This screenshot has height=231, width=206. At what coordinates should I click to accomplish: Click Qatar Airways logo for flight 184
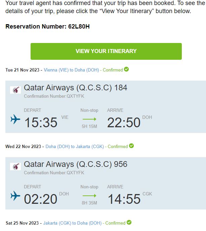(x=15, y=90)
